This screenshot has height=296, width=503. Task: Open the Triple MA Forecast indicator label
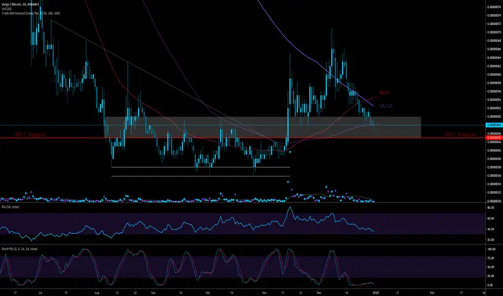[30, 13]
